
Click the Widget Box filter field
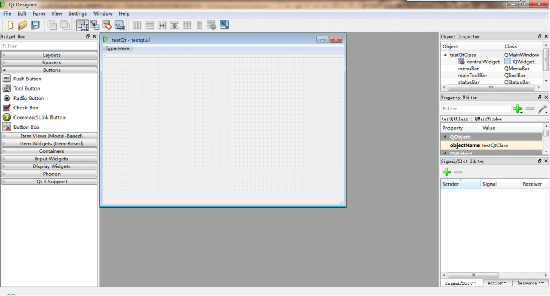coord(49,46)
